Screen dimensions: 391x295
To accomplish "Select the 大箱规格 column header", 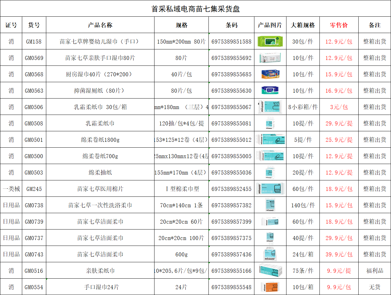I will (303, 25).
